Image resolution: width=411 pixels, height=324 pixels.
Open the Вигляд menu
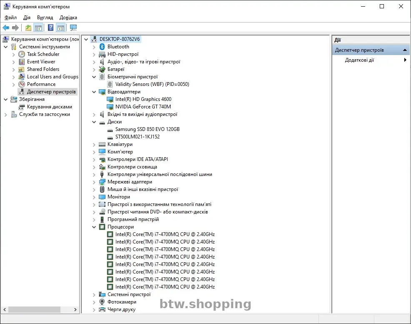click(45, 18)
